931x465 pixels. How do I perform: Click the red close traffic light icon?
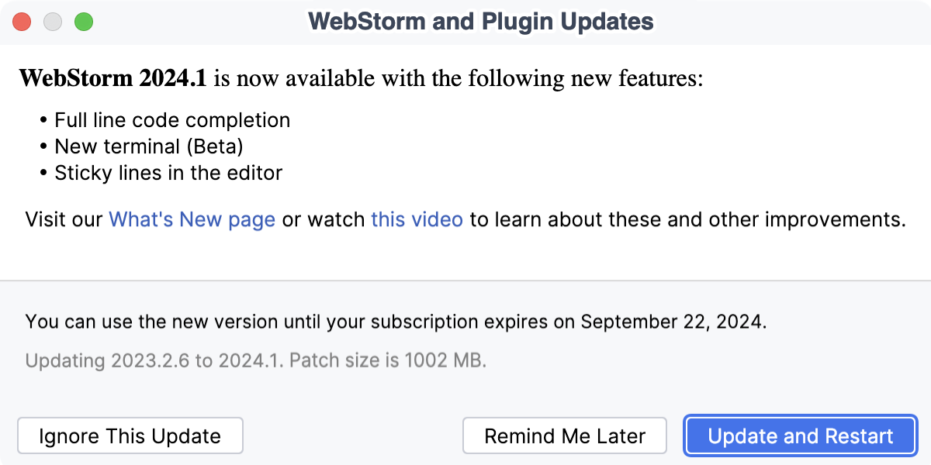[x=22, y=22]
